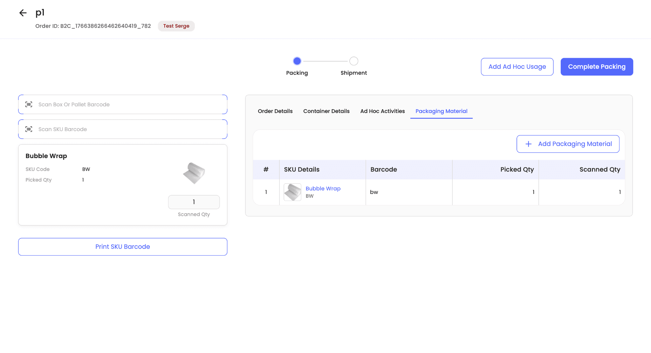Select the Packaging Material tab
Screen dimensions: 651x353
[x=441, y=111]
